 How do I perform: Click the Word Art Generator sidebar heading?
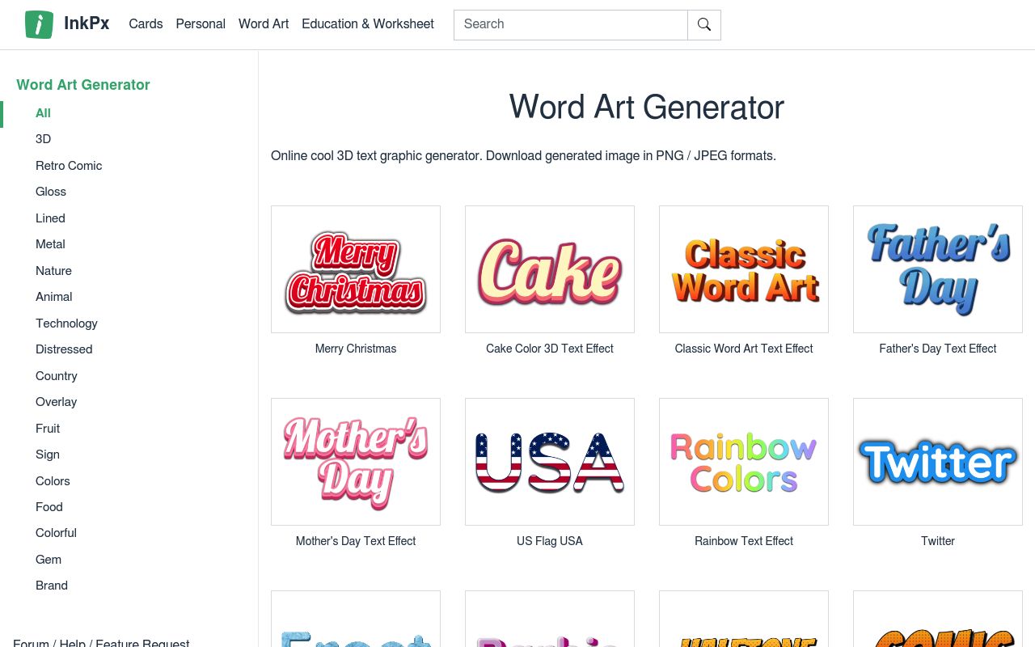[83, 85]
